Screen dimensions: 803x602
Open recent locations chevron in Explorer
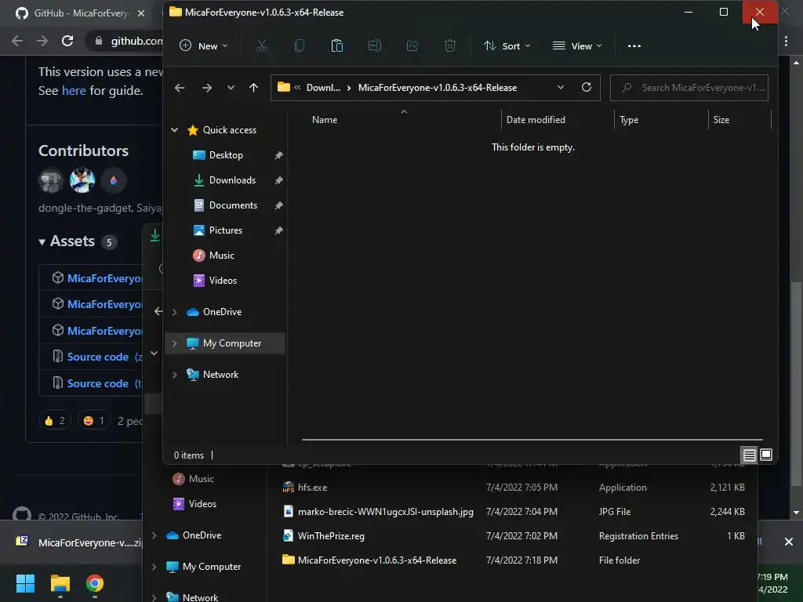coord(231,88)
